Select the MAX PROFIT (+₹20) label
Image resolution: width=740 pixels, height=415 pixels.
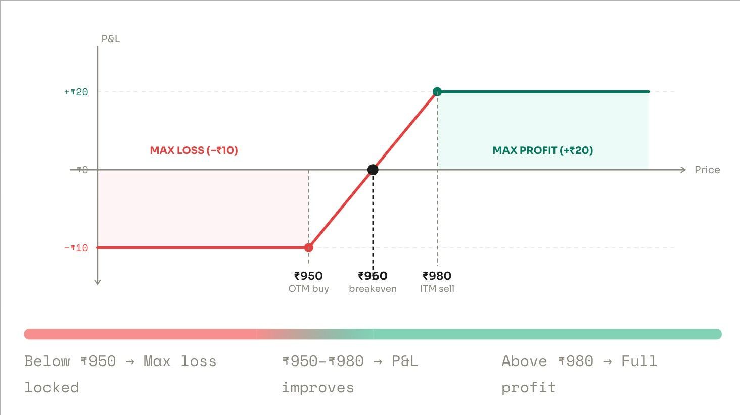coord(542,150)
